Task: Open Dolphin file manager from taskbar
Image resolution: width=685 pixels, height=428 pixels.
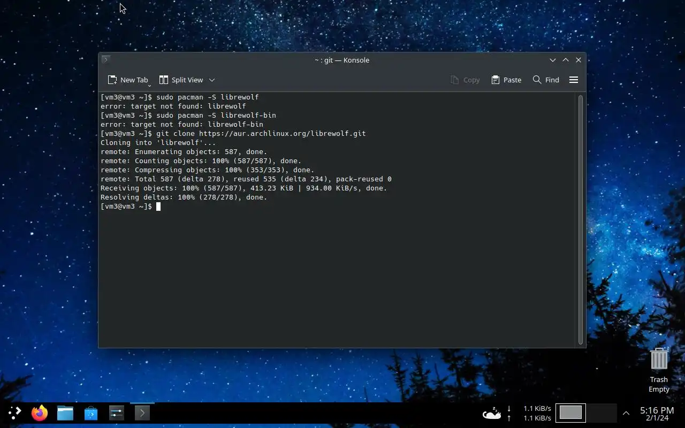Action: coord(65,412)
